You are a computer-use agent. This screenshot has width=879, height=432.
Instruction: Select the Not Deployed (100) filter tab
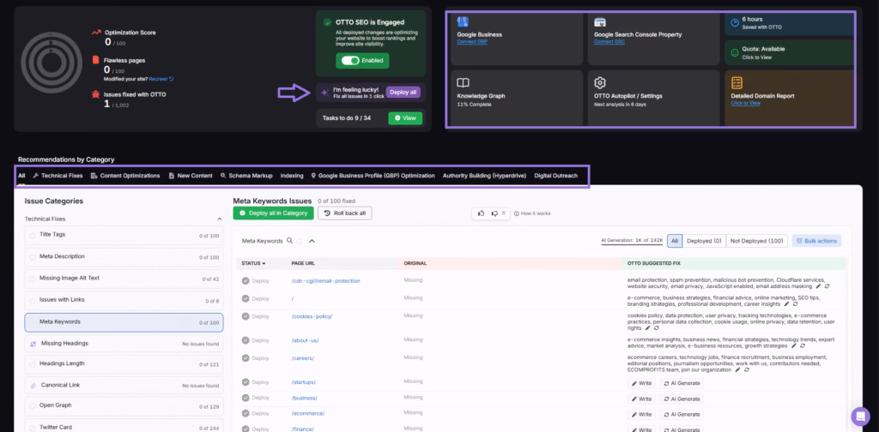(x=755, y=242)
